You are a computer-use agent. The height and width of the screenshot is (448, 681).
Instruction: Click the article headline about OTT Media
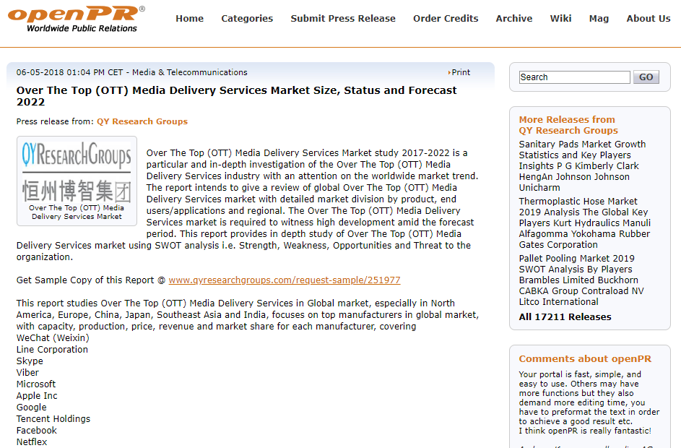coord(237,96)
